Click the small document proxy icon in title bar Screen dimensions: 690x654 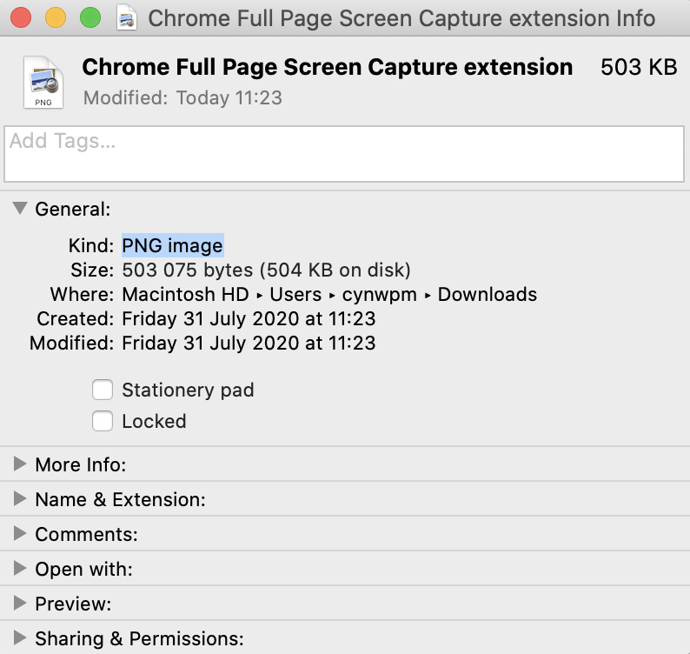tap(127, 17)
